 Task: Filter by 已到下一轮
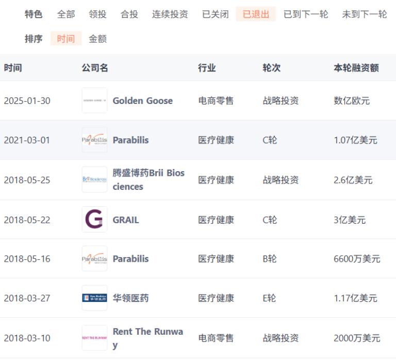click(x=306, y=14)
